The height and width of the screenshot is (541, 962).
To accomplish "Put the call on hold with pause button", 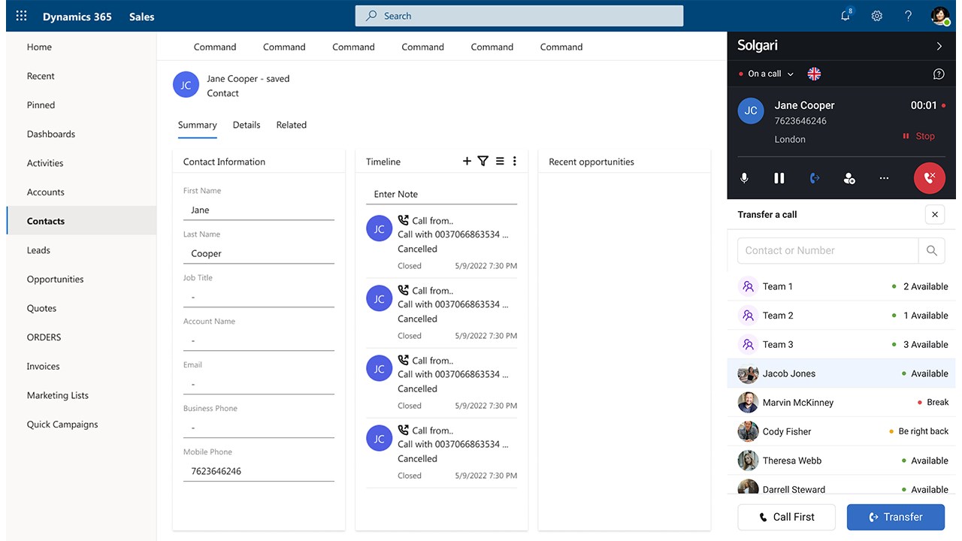I will [779, 178].
